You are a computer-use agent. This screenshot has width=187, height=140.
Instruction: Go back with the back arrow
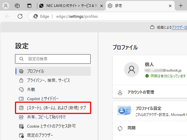7,16
